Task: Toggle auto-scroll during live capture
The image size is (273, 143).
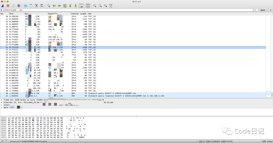Action: point(81,6)
